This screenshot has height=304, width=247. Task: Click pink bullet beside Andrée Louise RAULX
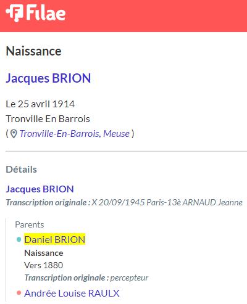[19, 293]
